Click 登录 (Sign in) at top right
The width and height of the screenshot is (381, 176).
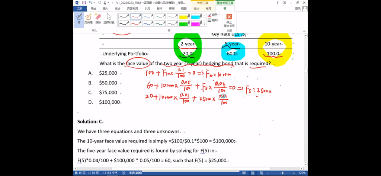298,8
